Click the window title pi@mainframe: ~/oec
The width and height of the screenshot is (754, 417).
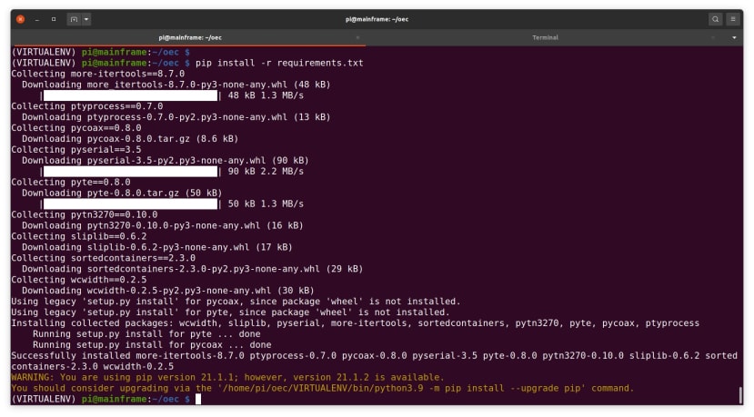(x=377, y=19)
